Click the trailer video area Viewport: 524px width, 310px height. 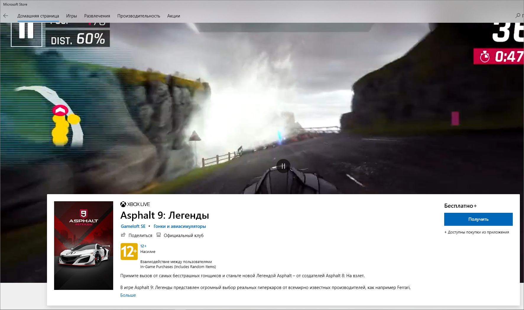262,108
